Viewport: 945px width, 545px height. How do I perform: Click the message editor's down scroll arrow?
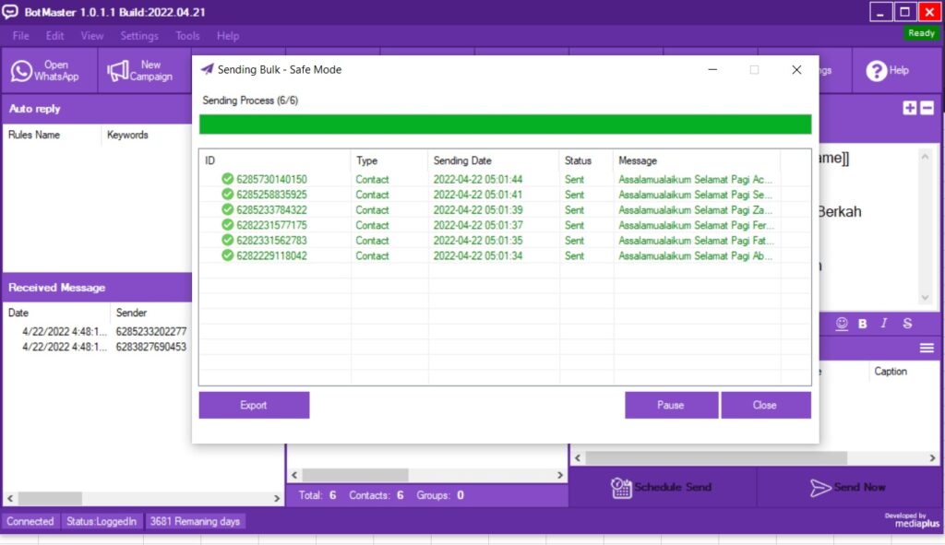point(926,298)
